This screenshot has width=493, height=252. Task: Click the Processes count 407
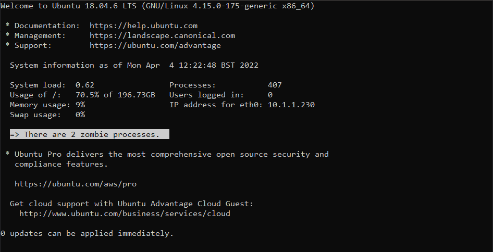pos(275,85)
